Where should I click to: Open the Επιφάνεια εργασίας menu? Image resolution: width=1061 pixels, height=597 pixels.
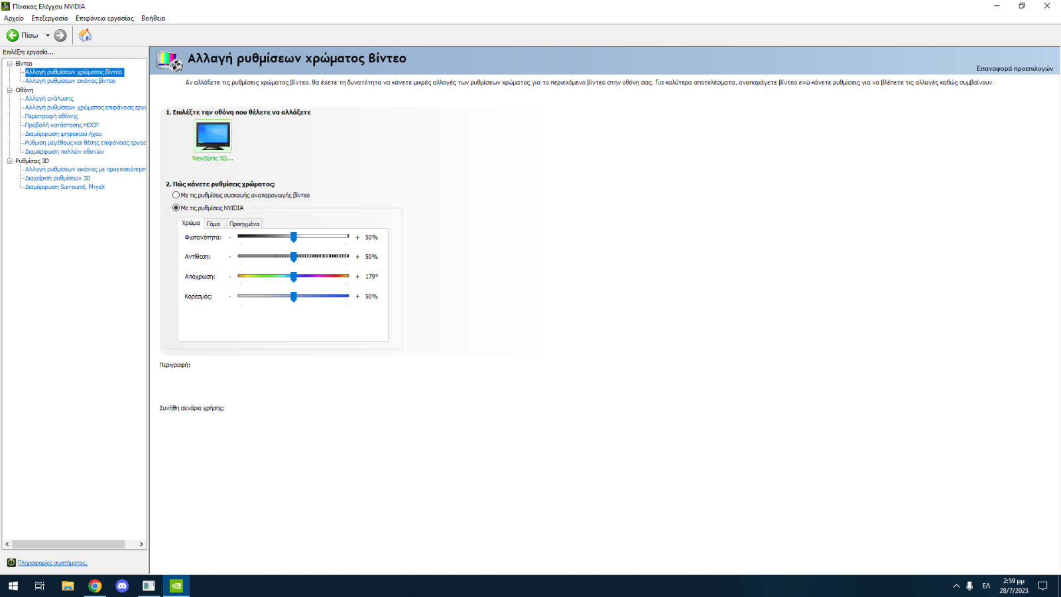coord(105,19)
